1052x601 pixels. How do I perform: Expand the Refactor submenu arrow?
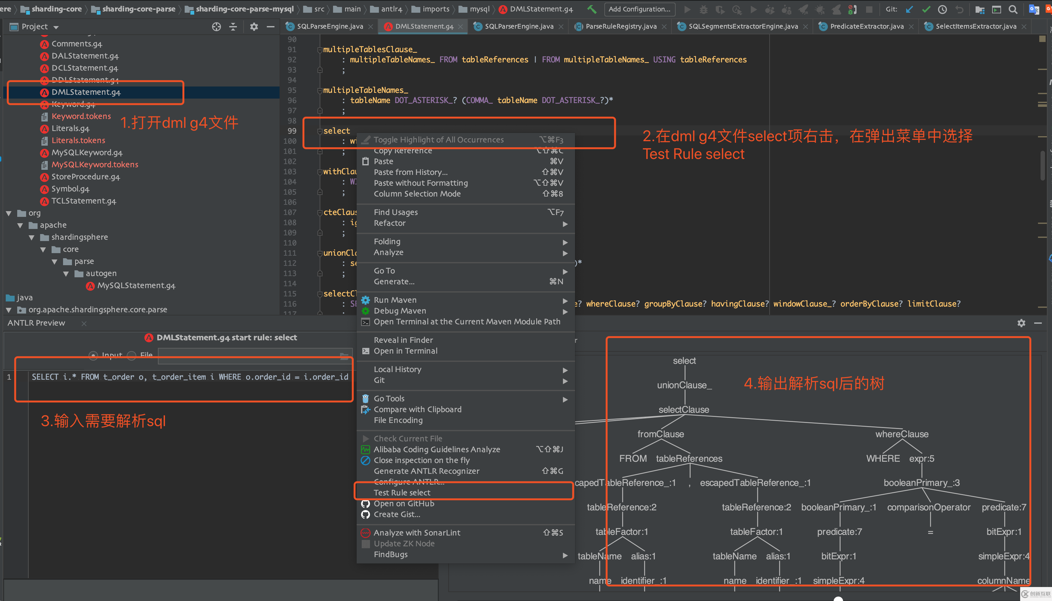(565, 224)
